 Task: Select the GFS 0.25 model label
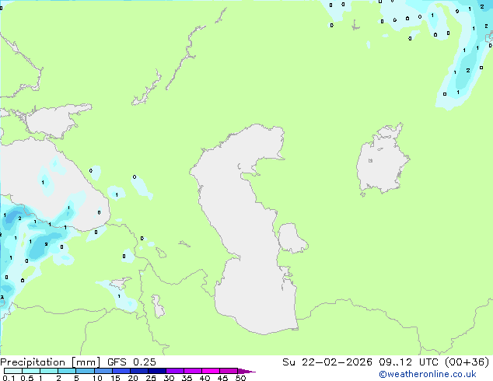[x=131, y=362]
